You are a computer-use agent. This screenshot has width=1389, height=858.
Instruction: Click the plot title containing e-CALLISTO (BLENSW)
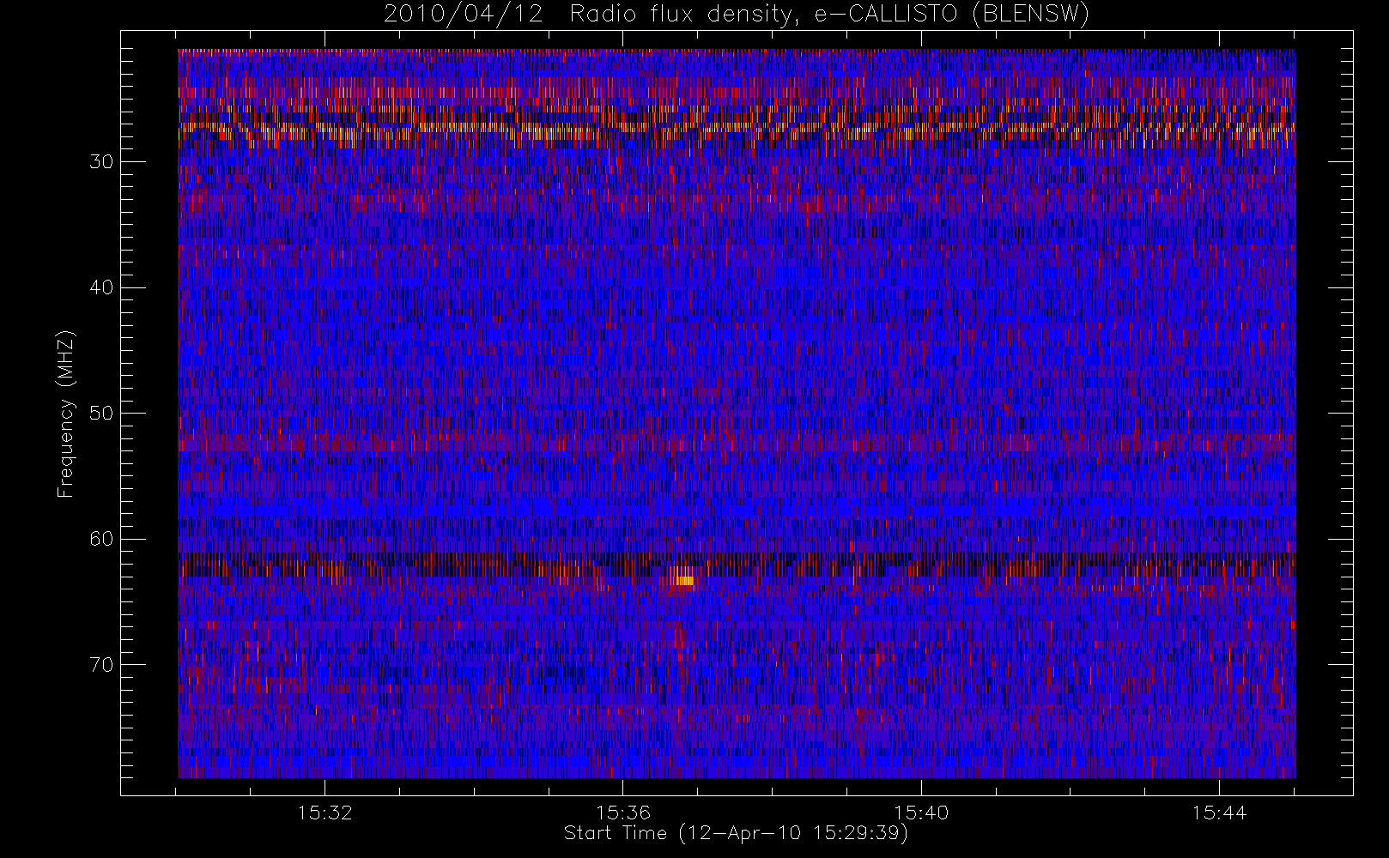pos(737,15)
